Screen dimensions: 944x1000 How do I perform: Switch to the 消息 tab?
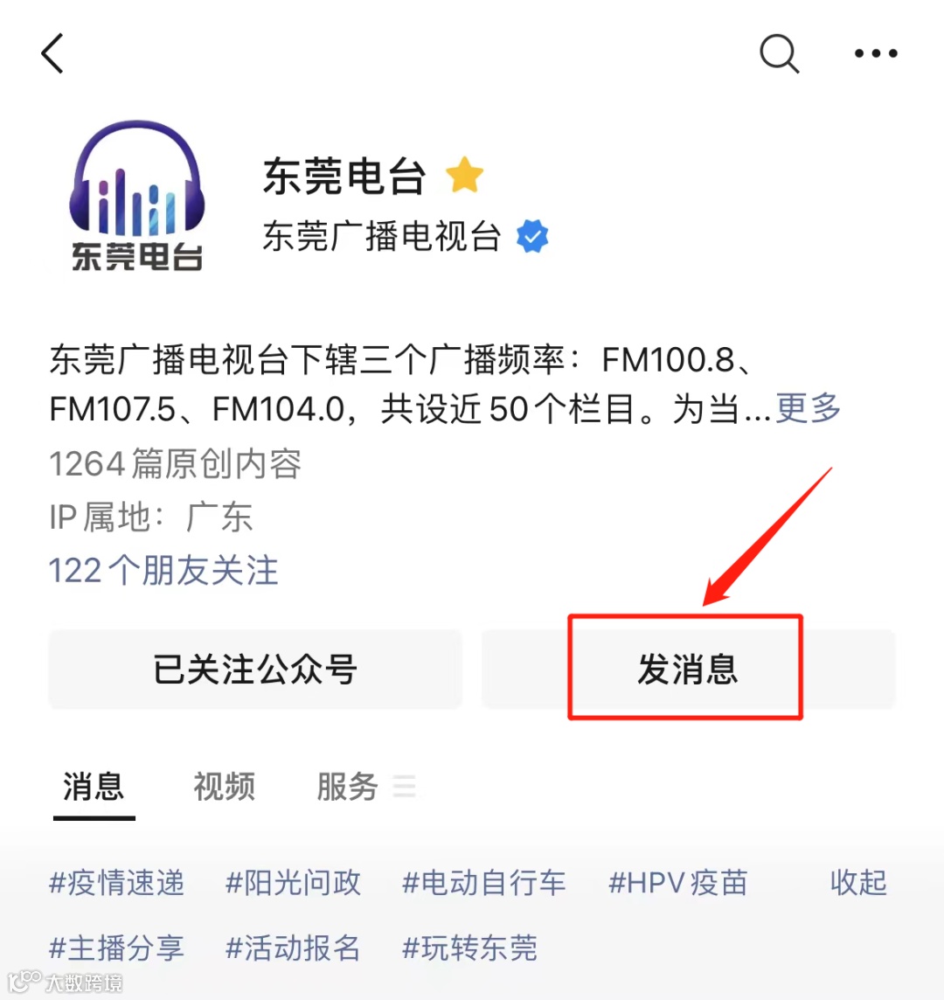tap(94, 786)
